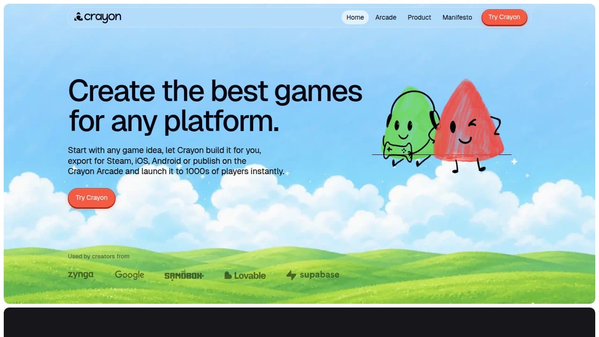This screenshot has width=599, height=337.
Task: Open the Product menu item
Action: click(x=419, y=17)
